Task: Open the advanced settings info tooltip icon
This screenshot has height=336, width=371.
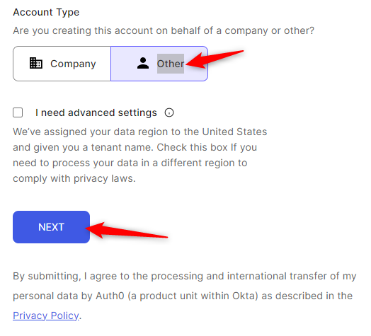Action: pos(169,112)
